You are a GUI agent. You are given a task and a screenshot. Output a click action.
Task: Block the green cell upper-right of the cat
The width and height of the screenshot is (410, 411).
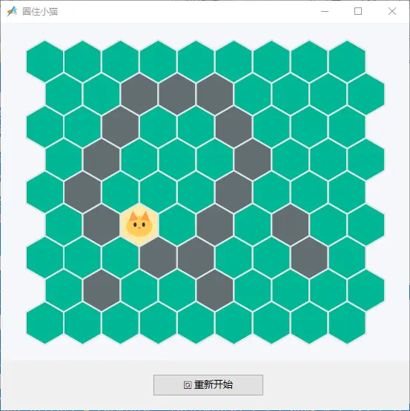click(x=158, y=192)
